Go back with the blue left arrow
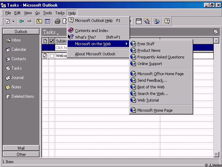The image size is (222, 167). point(22,21)
